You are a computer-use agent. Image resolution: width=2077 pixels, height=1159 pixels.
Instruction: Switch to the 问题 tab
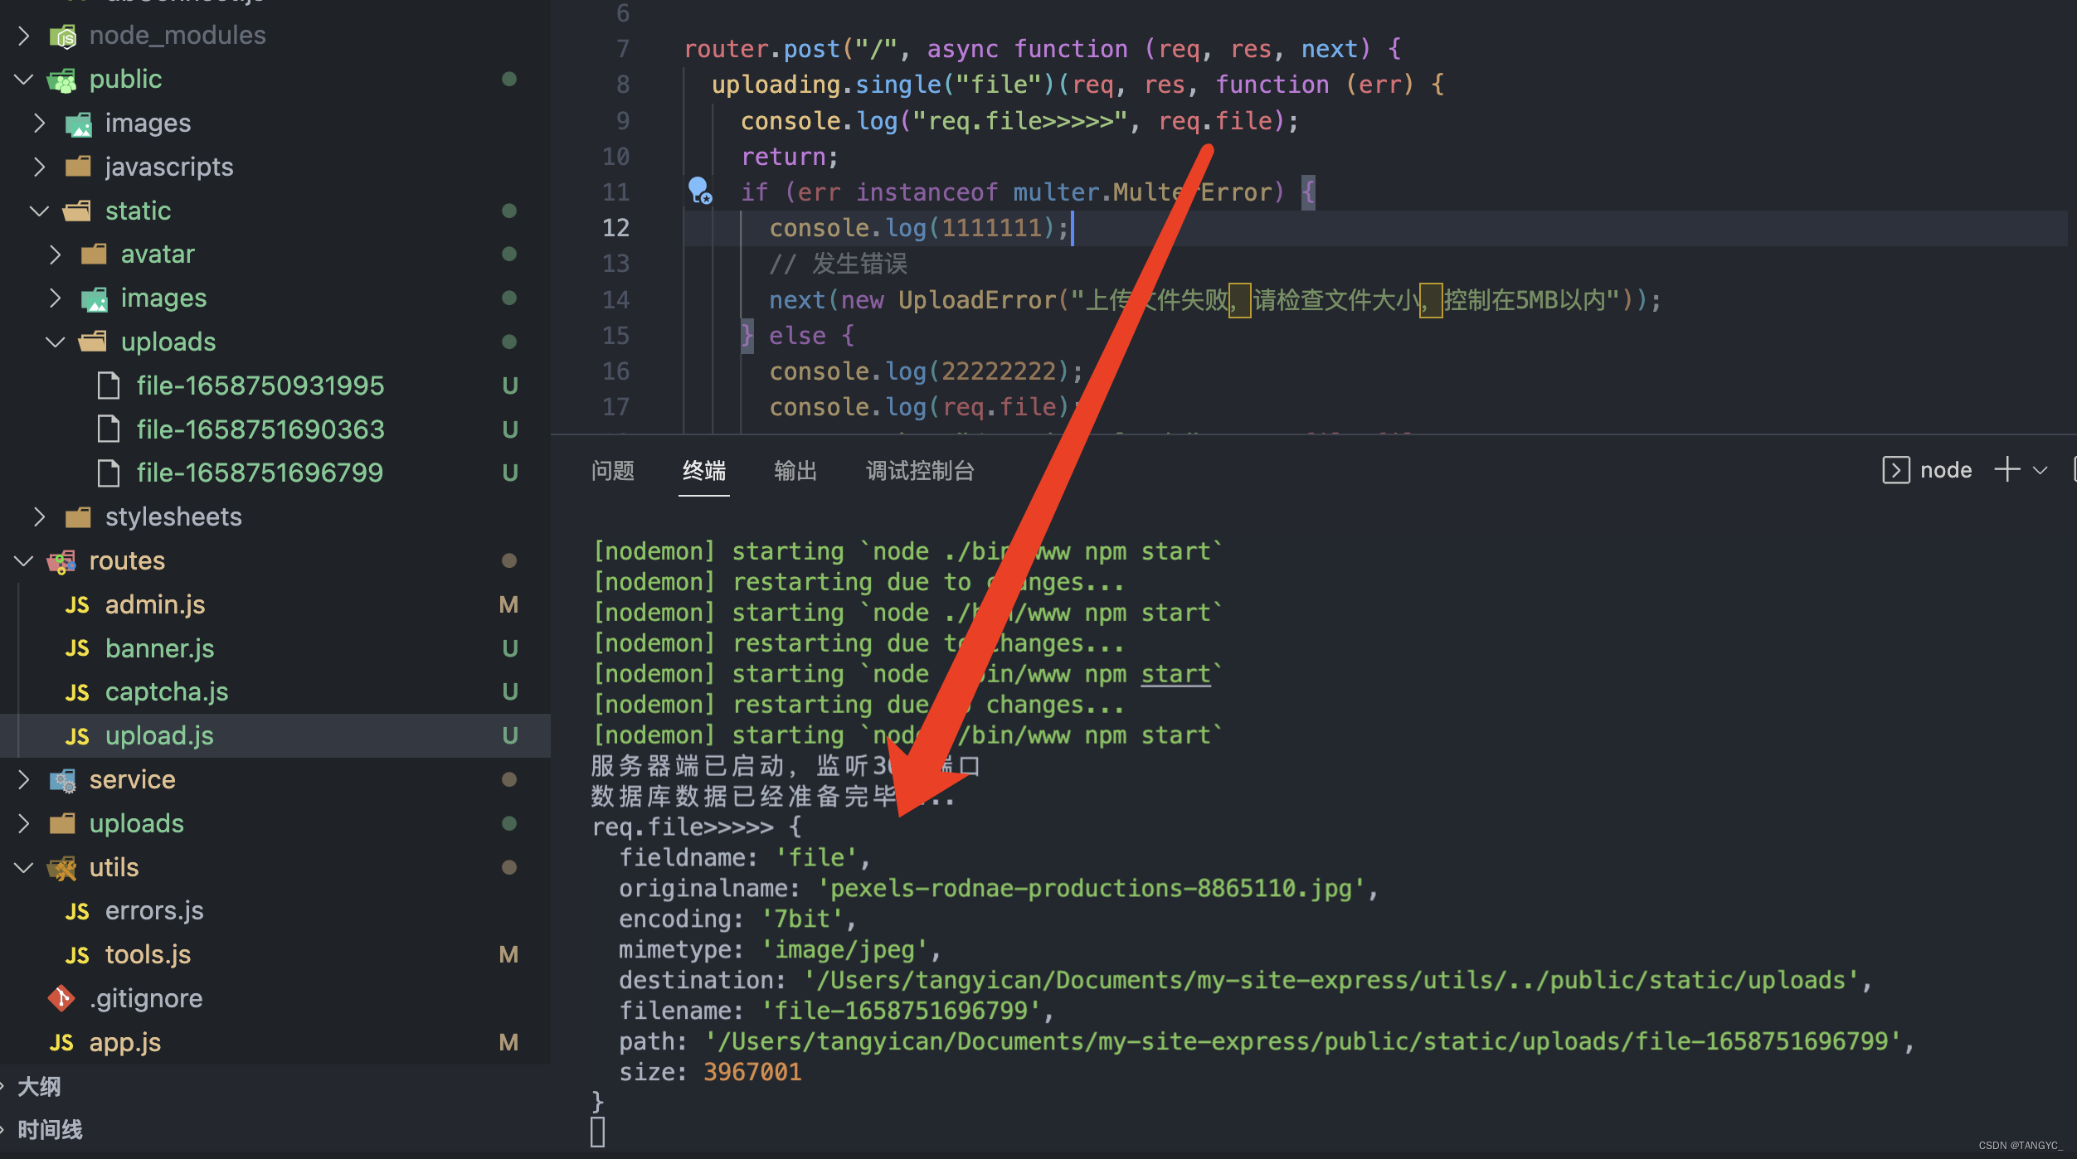[x=612, y=471]
